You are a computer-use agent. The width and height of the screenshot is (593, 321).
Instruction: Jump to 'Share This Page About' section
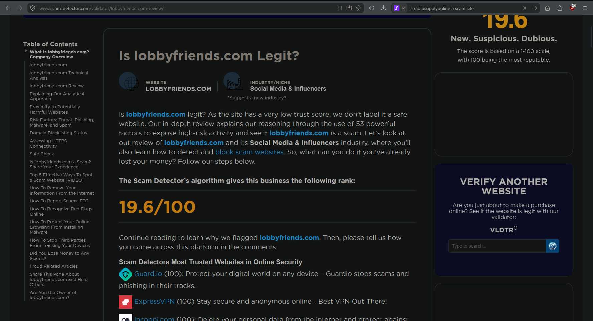pos(58,279)
